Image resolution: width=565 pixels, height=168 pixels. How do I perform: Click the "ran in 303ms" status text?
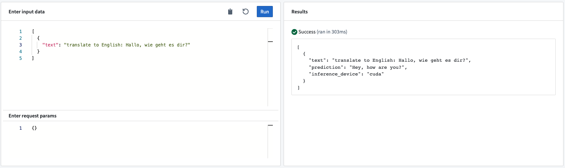pos(332,32)
